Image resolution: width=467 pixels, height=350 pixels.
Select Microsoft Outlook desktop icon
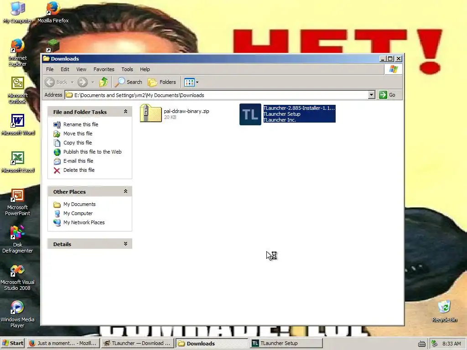(17, 90)
